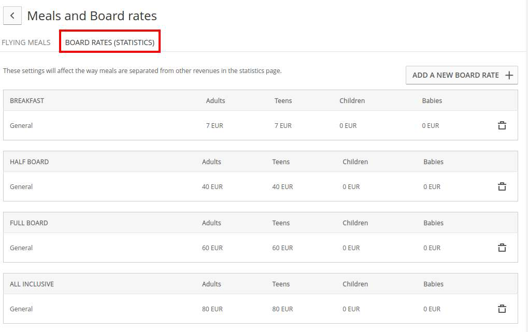This screenshot has height=332, width=528.
Task: Click the Adults column header in Breakfast
Action: click(x=216, y=100)
